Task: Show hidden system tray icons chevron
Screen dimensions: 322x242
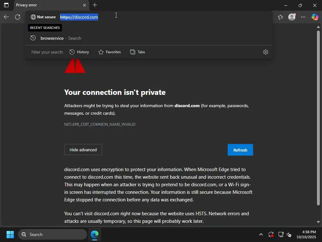Action: tap(261, 234)
